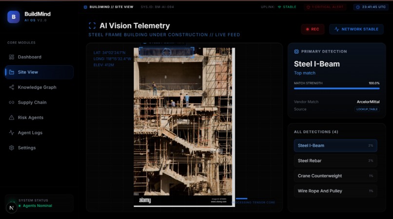The width and height of the screenshot is (393, 219).
Task: Click the ArcelorMittal vendor match value
Action: pos(368,102)
